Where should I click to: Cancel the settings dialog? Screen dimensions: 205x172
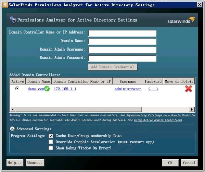(189, 163)
